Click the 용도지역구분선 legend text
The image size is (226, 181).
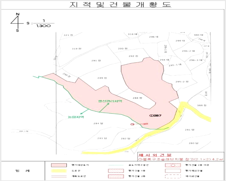pos(139,165)
